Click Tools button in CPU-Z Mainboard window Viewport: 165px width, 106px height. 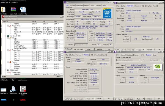[139, 50]
